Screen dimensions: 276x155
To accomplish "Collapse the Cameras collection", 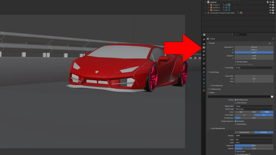I will [x=206, y=2].
